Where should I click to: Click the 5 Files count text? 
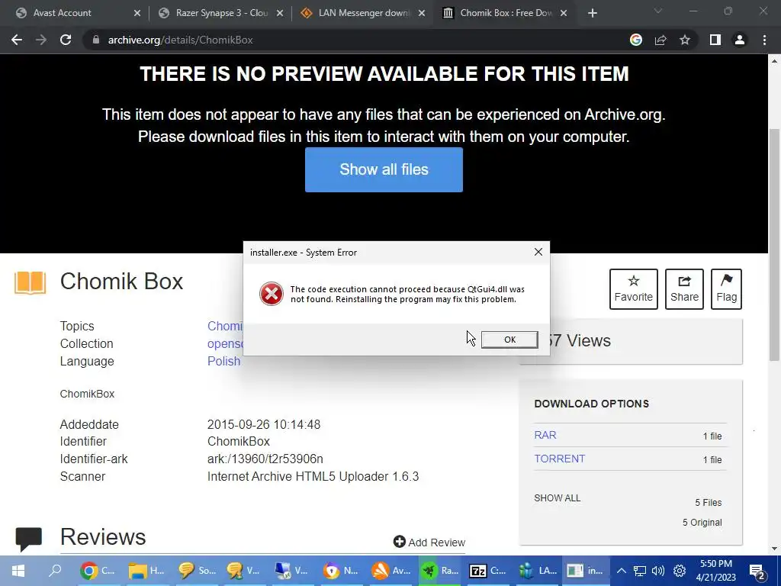[709, 502]
